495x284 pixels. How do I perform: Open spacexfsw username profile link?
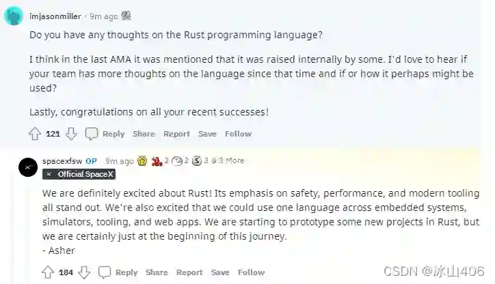click(62, 161)
